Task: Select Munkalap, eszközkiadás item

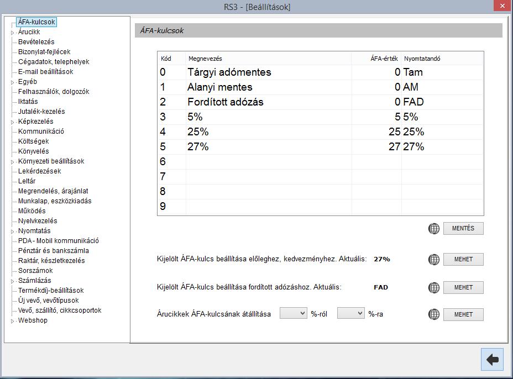Action: point(55,201)
